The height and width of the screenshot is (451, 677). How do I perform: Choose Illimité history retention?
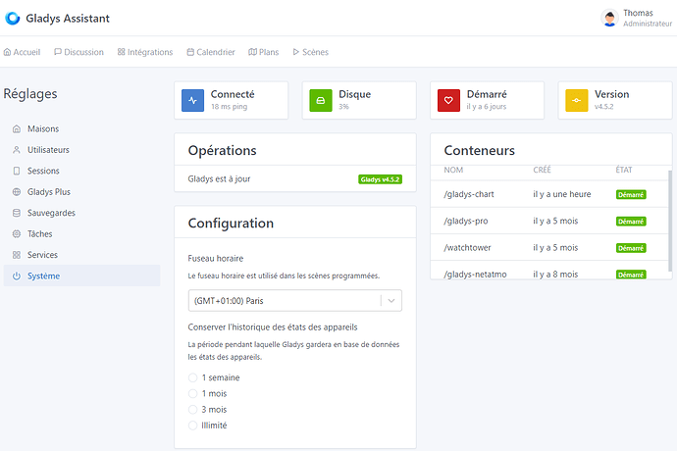[192, 426]
